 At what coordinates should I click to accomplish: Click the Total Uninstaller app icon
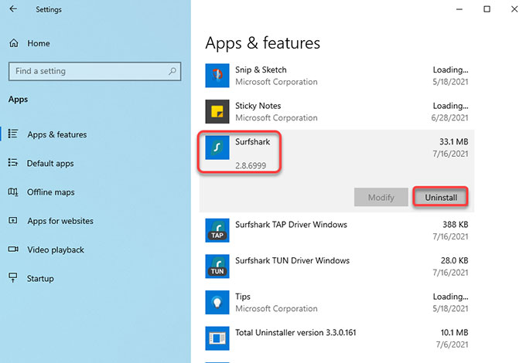point(217,338)
